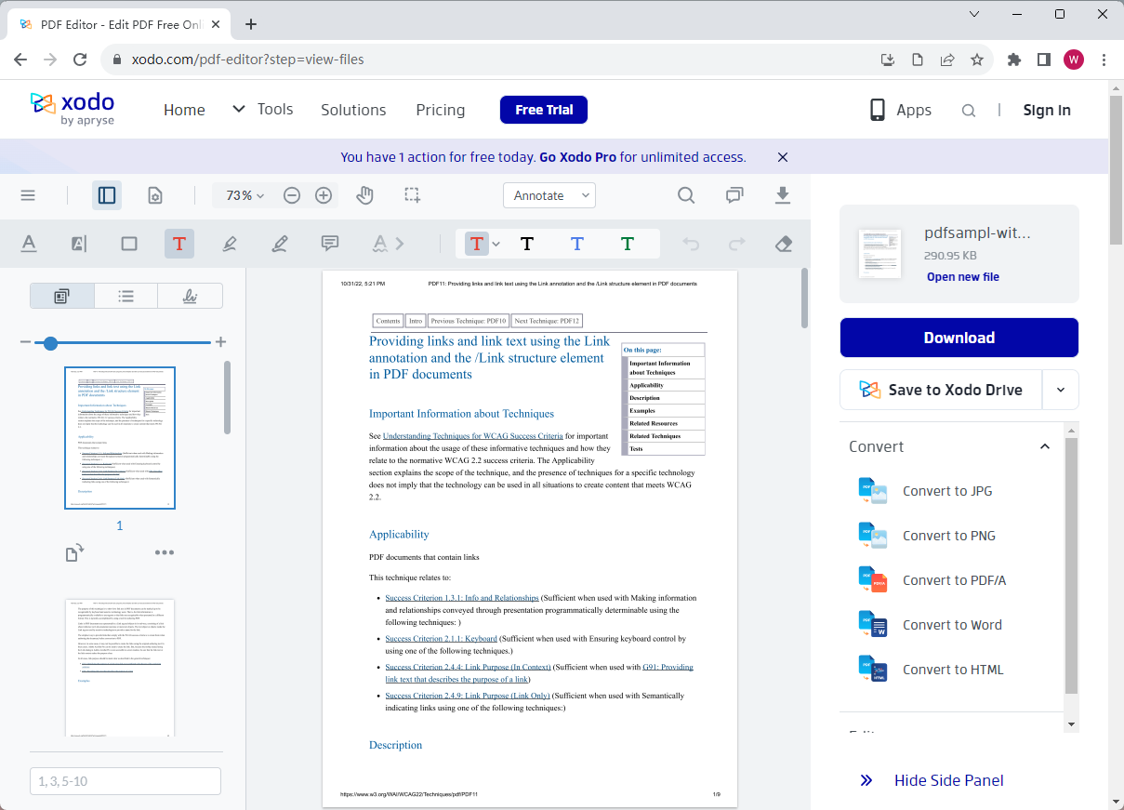Image resolution: width=1124 pixels, height=810 pixels.
Task: Click the undo arrow
Action: pos(691,244)
